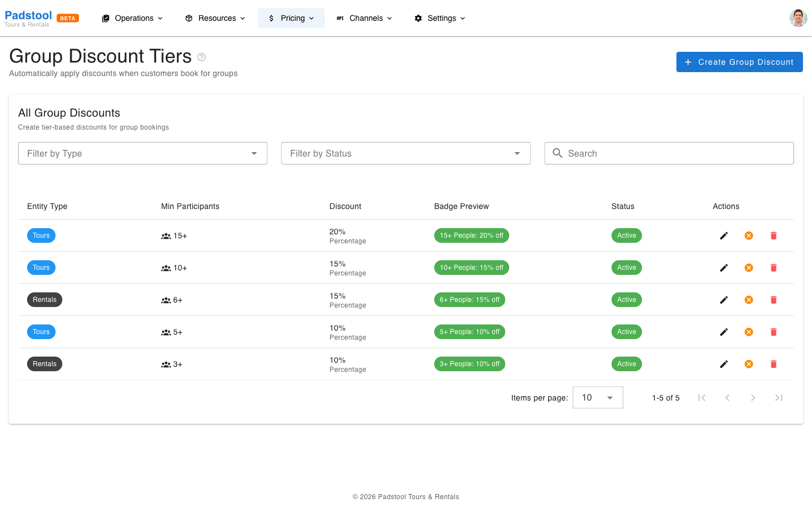Viewport: 812px width, 507px height.
Task: Click the Rentals chip in 6+ row
Action: [45, 300]
